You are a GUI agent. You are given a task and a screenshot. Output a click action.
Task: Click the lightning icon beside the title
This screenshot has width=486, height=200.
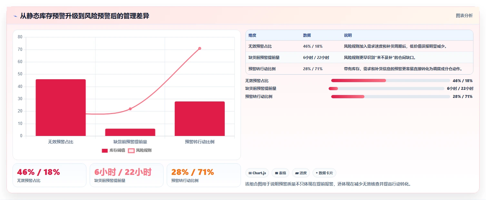tap(15, 16)
